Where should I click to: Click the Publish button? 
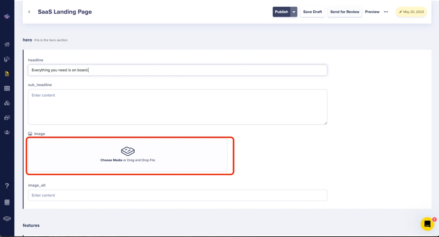click(281, 12)
